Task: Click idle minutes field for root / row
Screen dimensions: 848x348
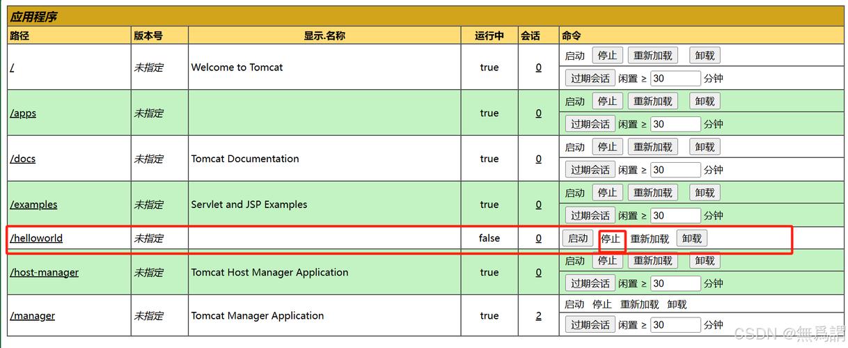Action: point(675,79)
